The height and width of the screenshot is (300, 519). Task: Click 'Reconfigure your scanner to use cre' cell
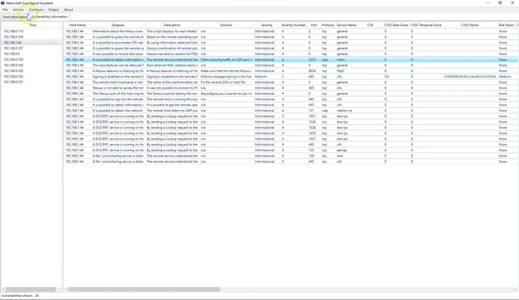pyautogui.click(x=226, y=94)
